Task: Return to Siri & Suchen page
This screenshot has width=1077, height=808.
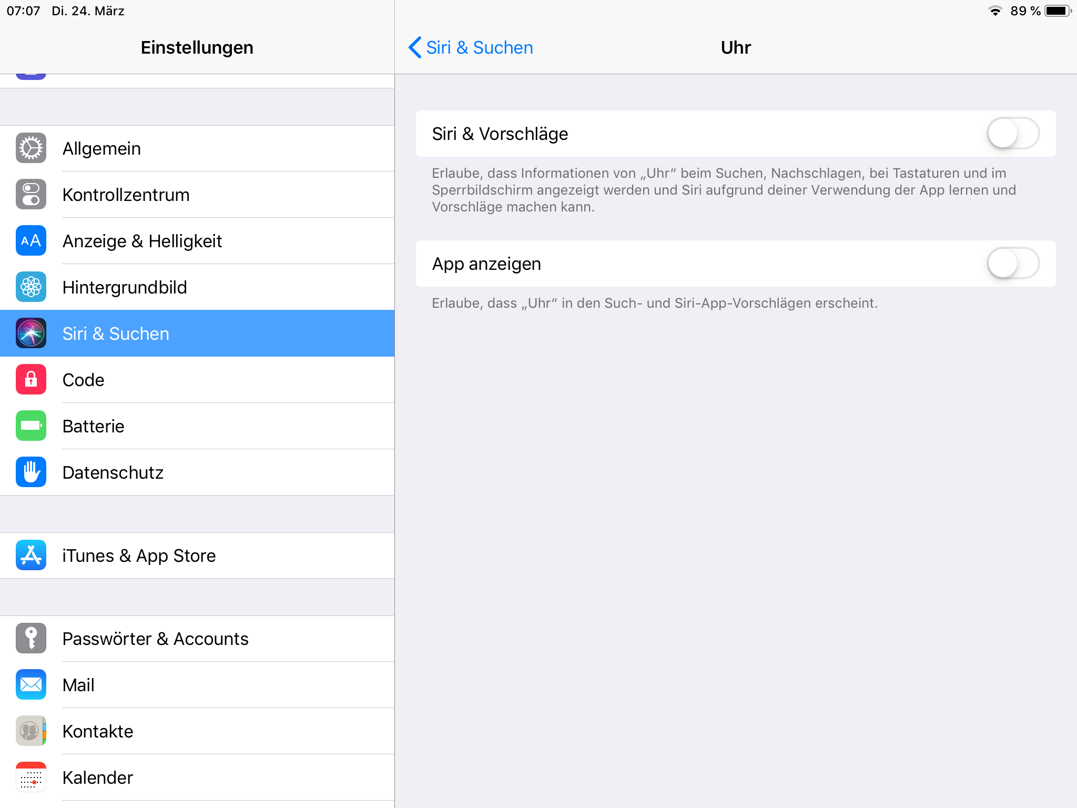Action: pos(479,47)
